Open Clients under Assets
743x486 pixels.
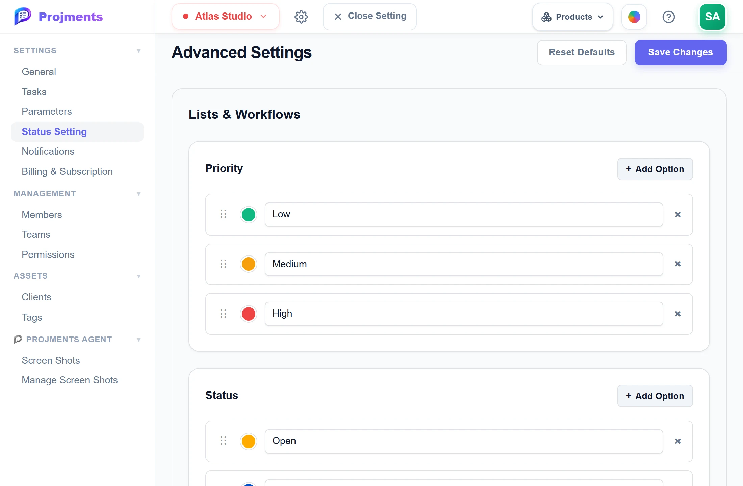77,297
